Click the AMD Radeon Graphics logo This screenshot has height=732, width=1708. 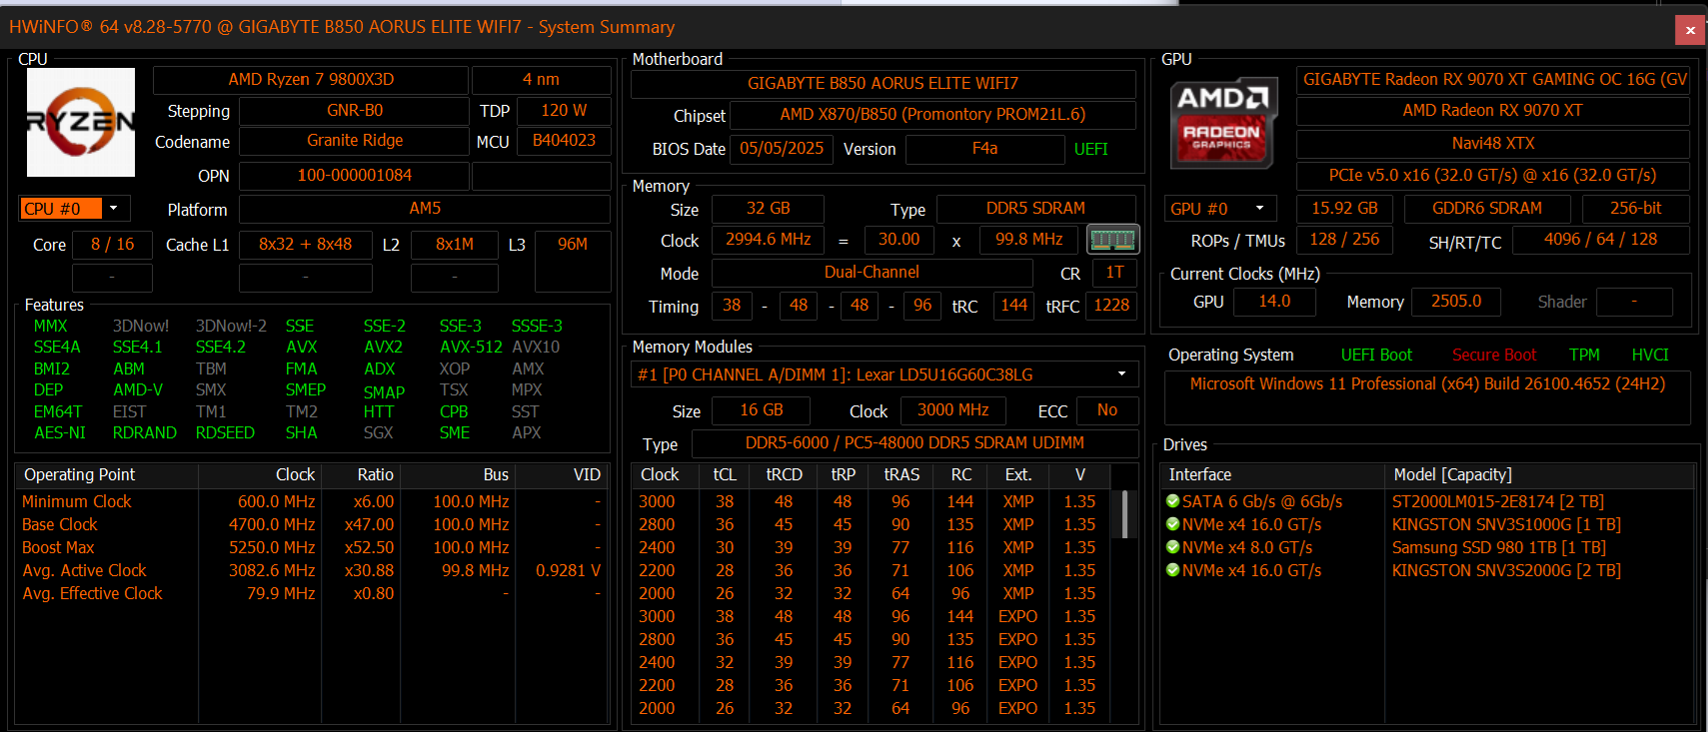click(1223, 124)
